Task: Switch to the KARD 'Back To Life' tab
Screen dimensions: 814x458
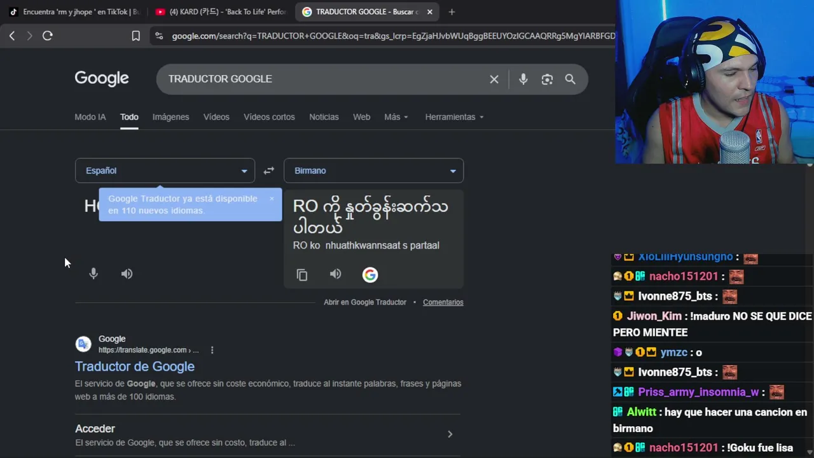Action: click(220, 12)
